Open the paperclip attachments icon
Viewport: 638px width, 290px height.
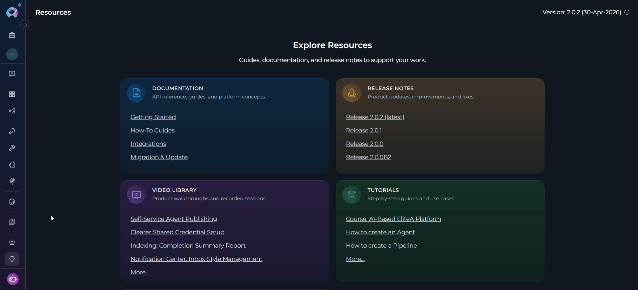point(12,181)
